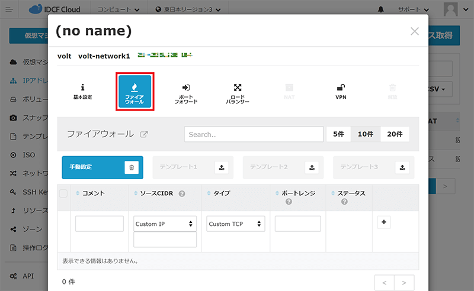Open the basic settings (基本設定) icon
The height and width of the screenshot is (291, 474).
(x=82, y=91)
